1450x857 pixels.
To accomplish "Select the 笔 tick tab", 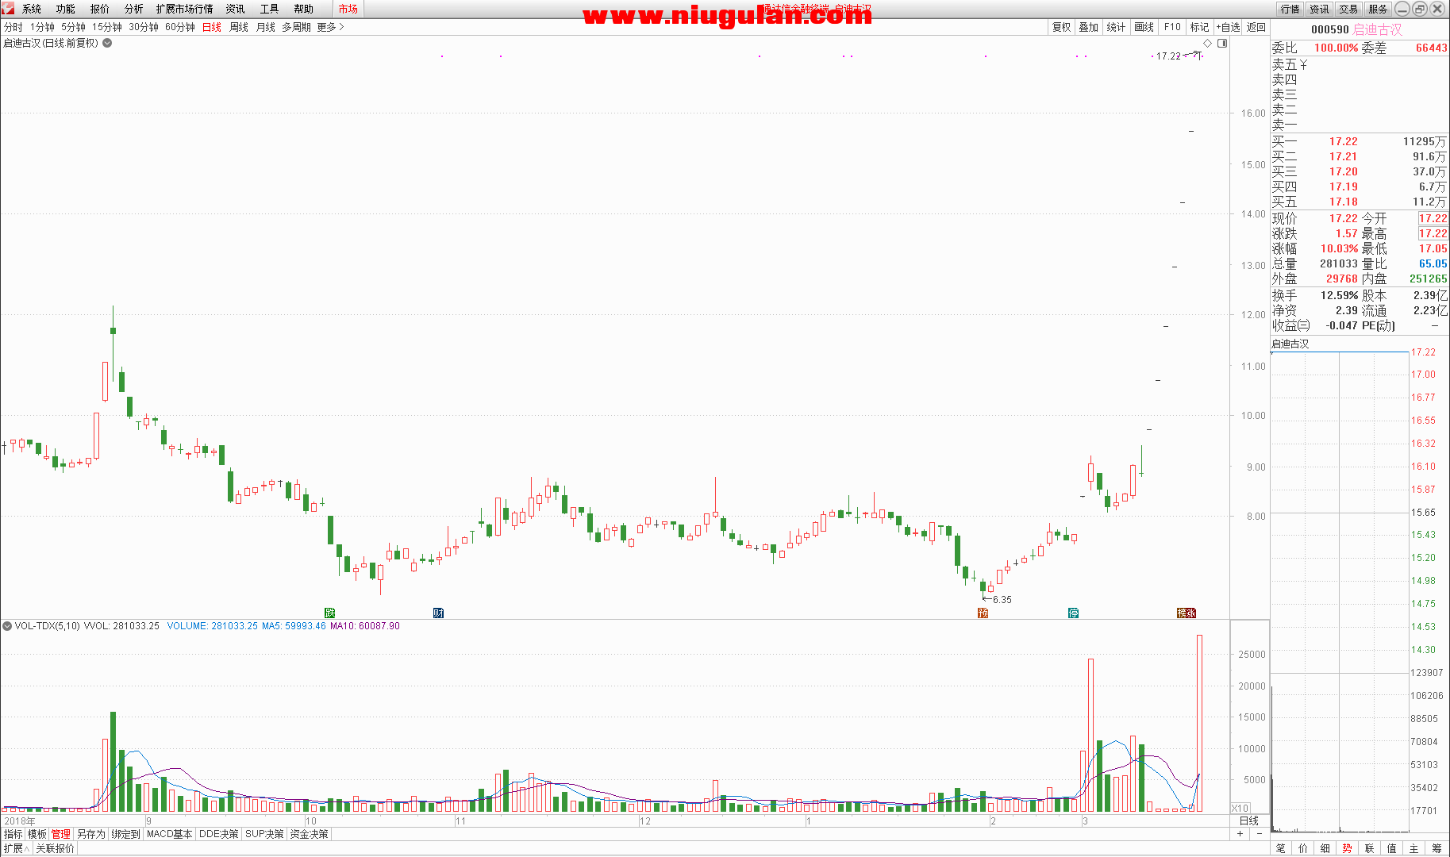I will (x=1281, y=848).
